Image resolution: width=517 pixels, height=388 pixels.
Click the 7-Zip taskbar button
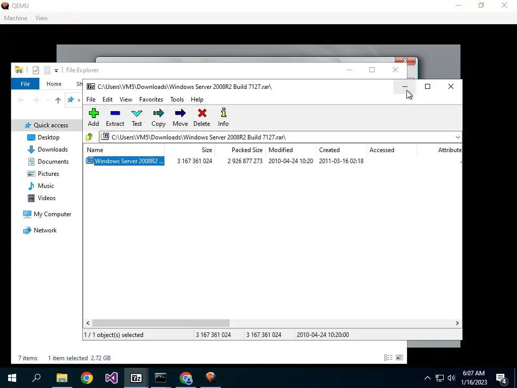tap(136, 378)
